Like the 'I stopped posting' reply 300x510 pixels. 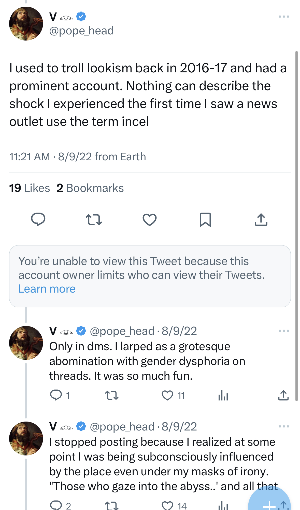pyautogui.click(x=167, y=505)
